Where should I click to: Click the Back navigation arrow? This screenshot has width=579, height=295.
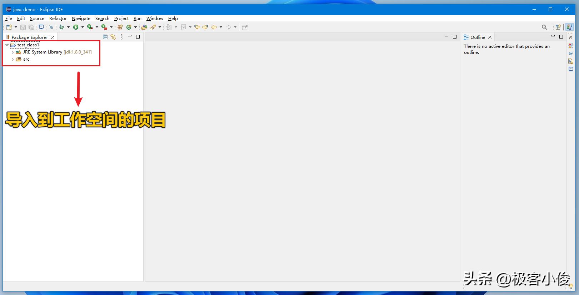[x=214, y=27]
